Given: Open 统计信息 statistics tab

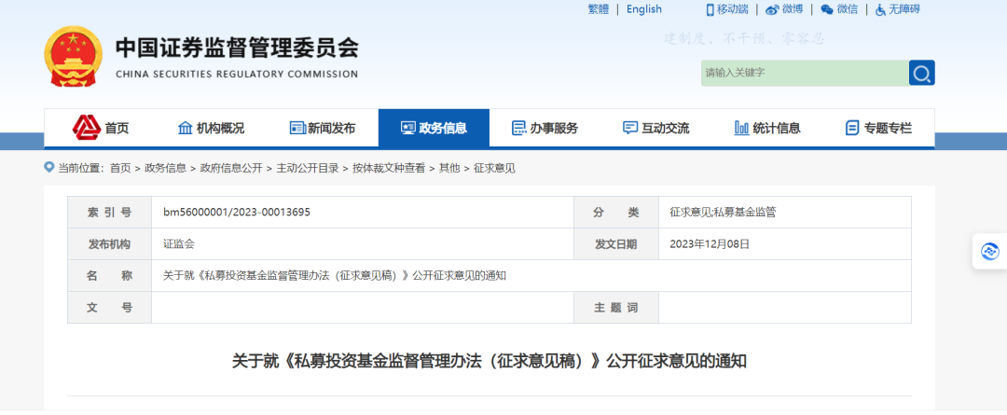Looking at the screenshot, I should [767, 128].
